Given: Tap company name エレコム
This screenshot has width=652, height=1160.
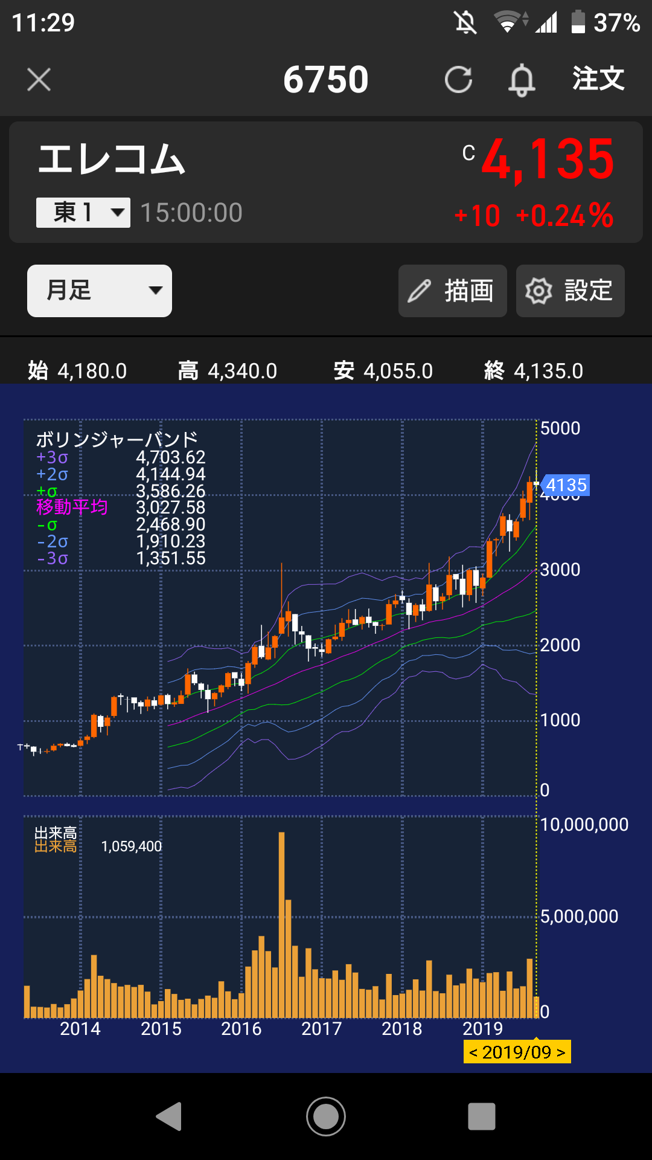Looking at the screenshot, I should [x=112, y=159].
